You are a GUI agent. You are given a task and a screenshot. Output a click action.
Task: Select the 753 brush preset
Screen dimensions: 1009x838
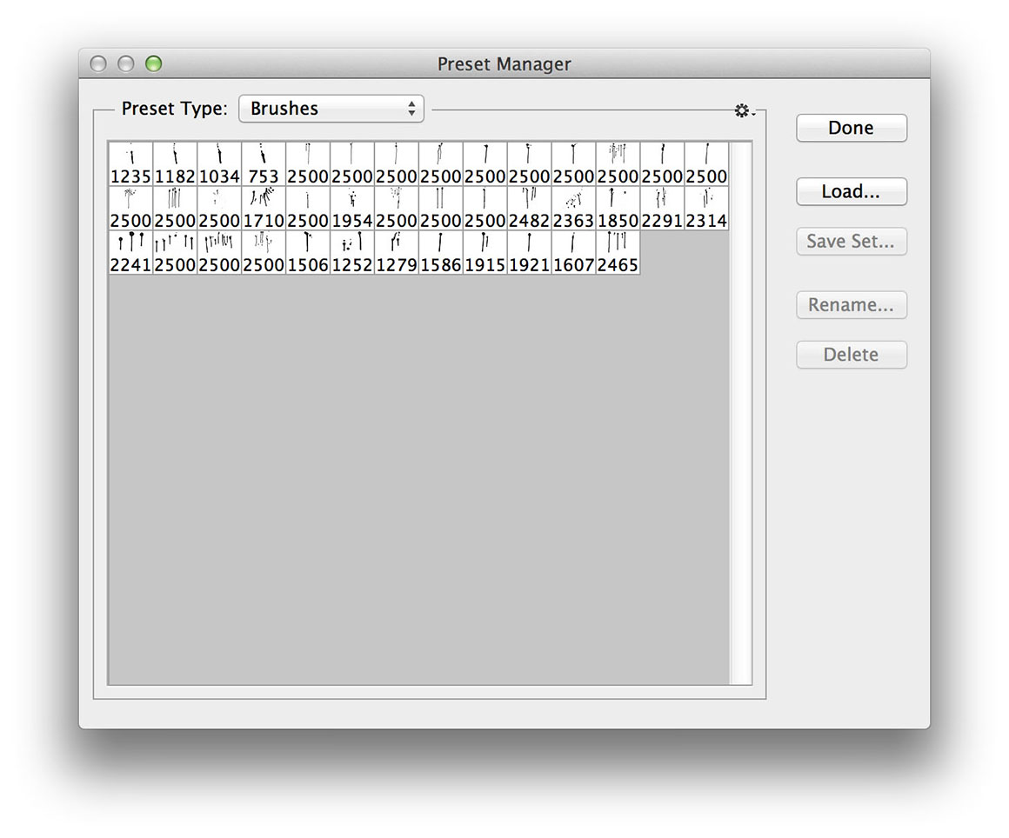coord(264,164)
